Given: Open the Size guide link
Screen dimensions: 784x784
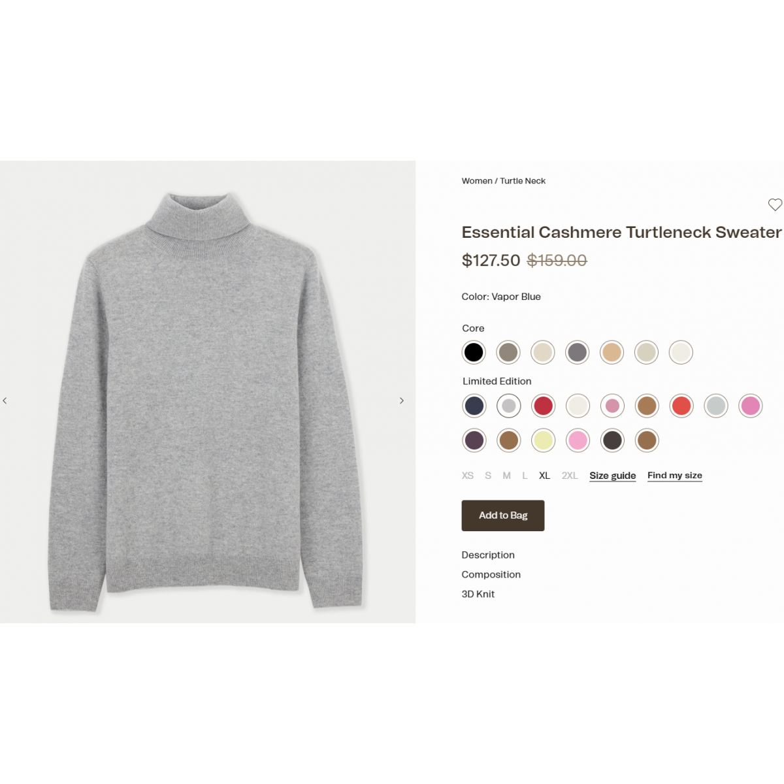Looking at the screenshot, I should pos(613,476).
